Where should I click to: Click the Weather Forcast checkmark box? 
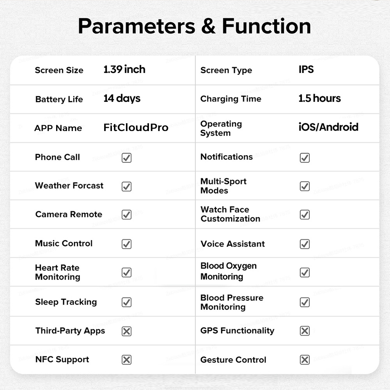[x=126, y=186]
